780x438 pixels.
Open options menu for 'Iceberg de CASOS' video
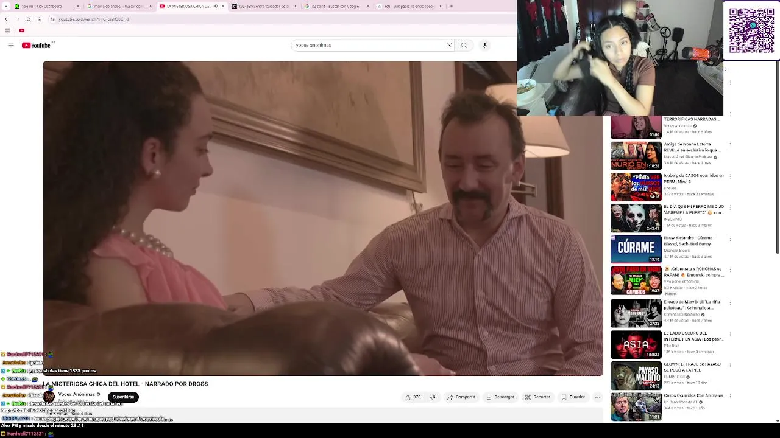coord(730,176)
